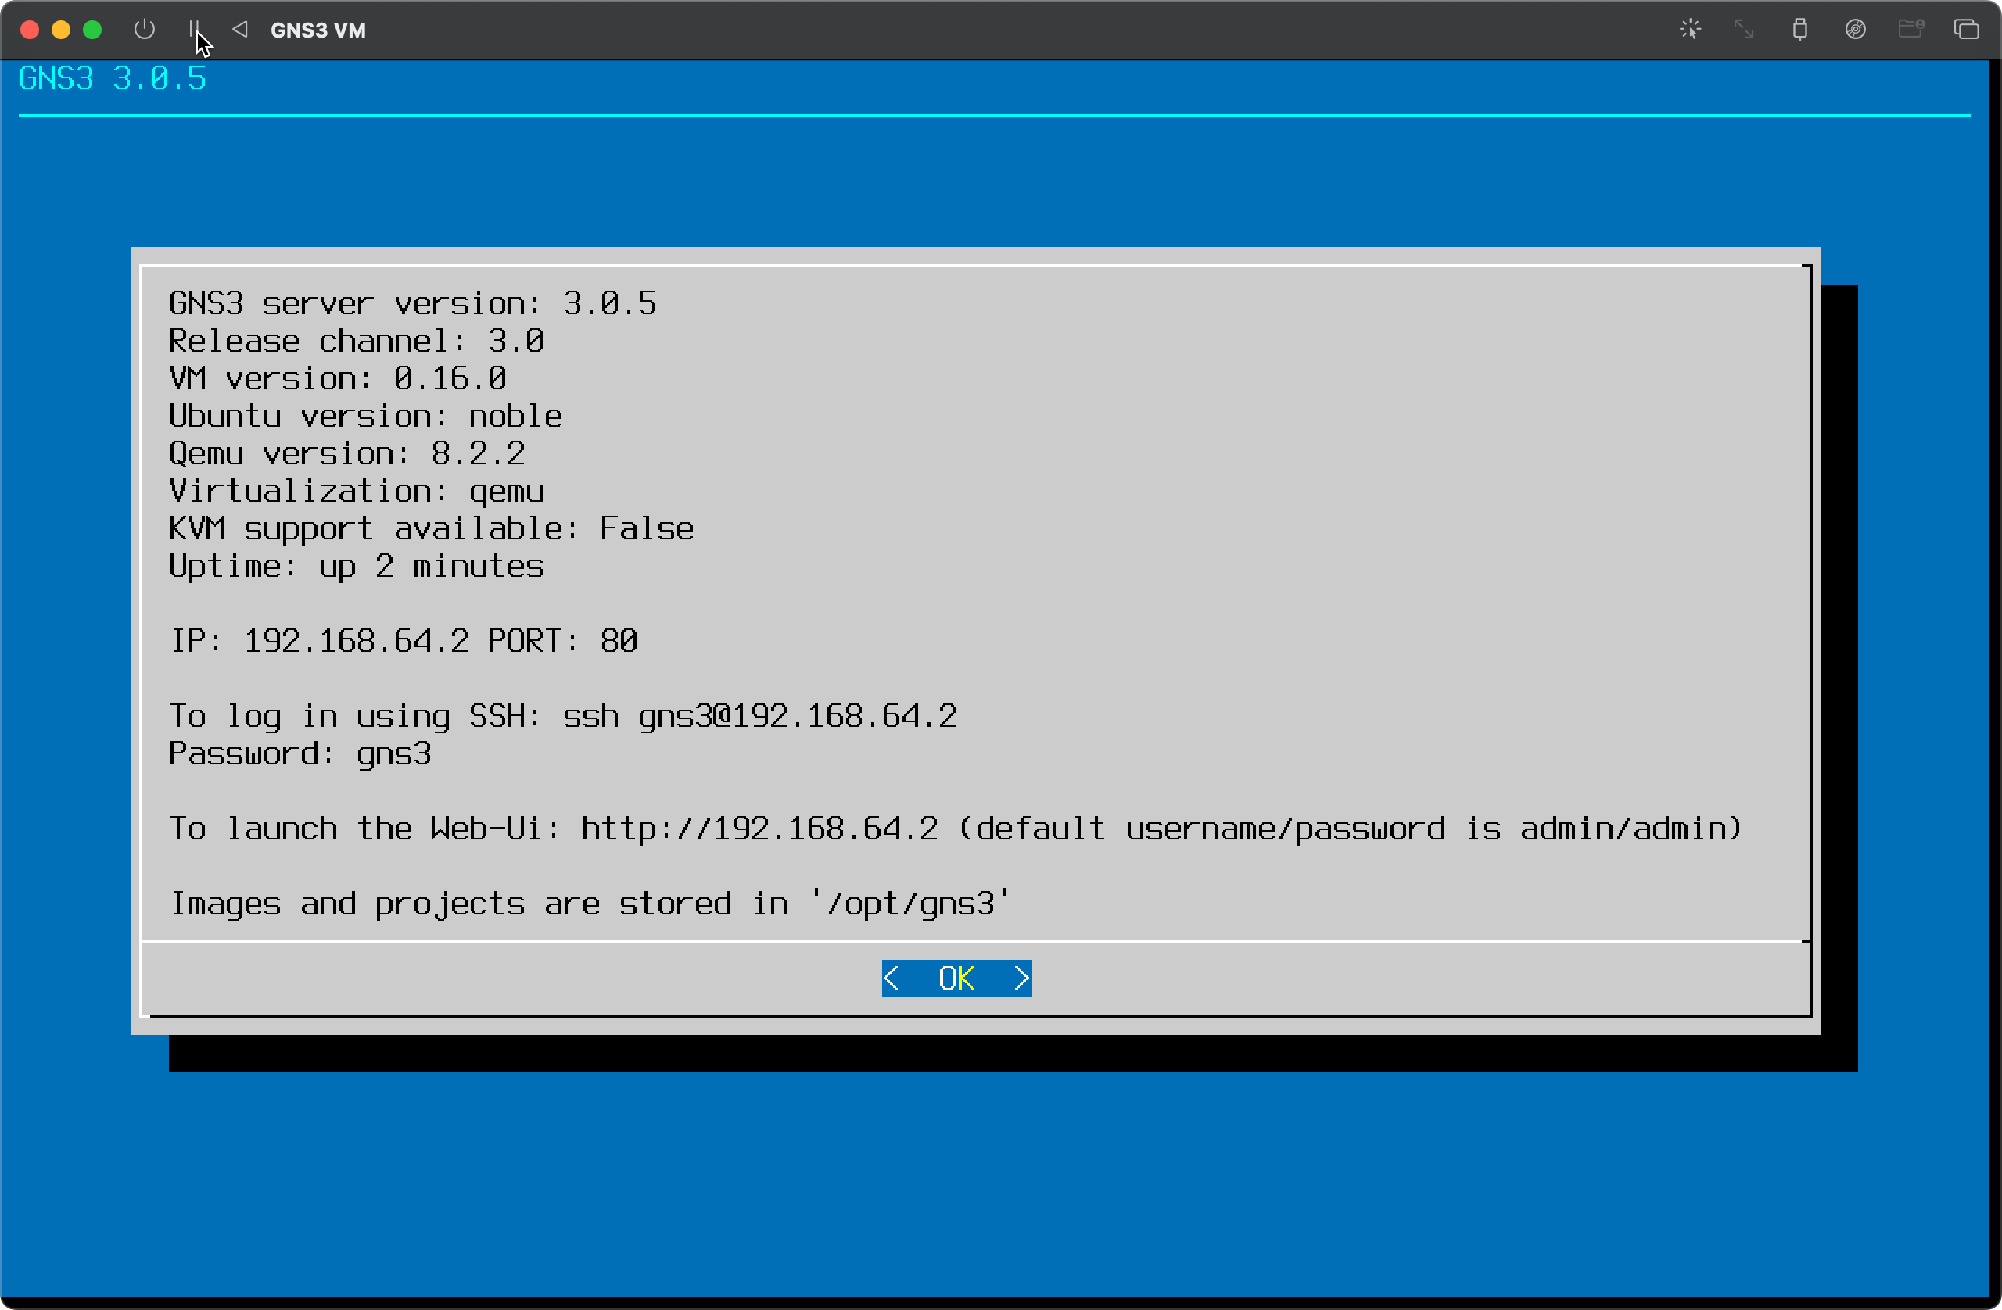Click the GNS3 VM window title
2002x1310 pixels.
318,30
